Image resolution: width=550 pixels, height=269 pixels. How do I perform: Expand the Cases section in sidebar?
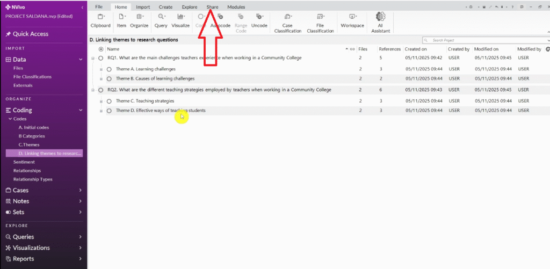click(x=80, y=190)
